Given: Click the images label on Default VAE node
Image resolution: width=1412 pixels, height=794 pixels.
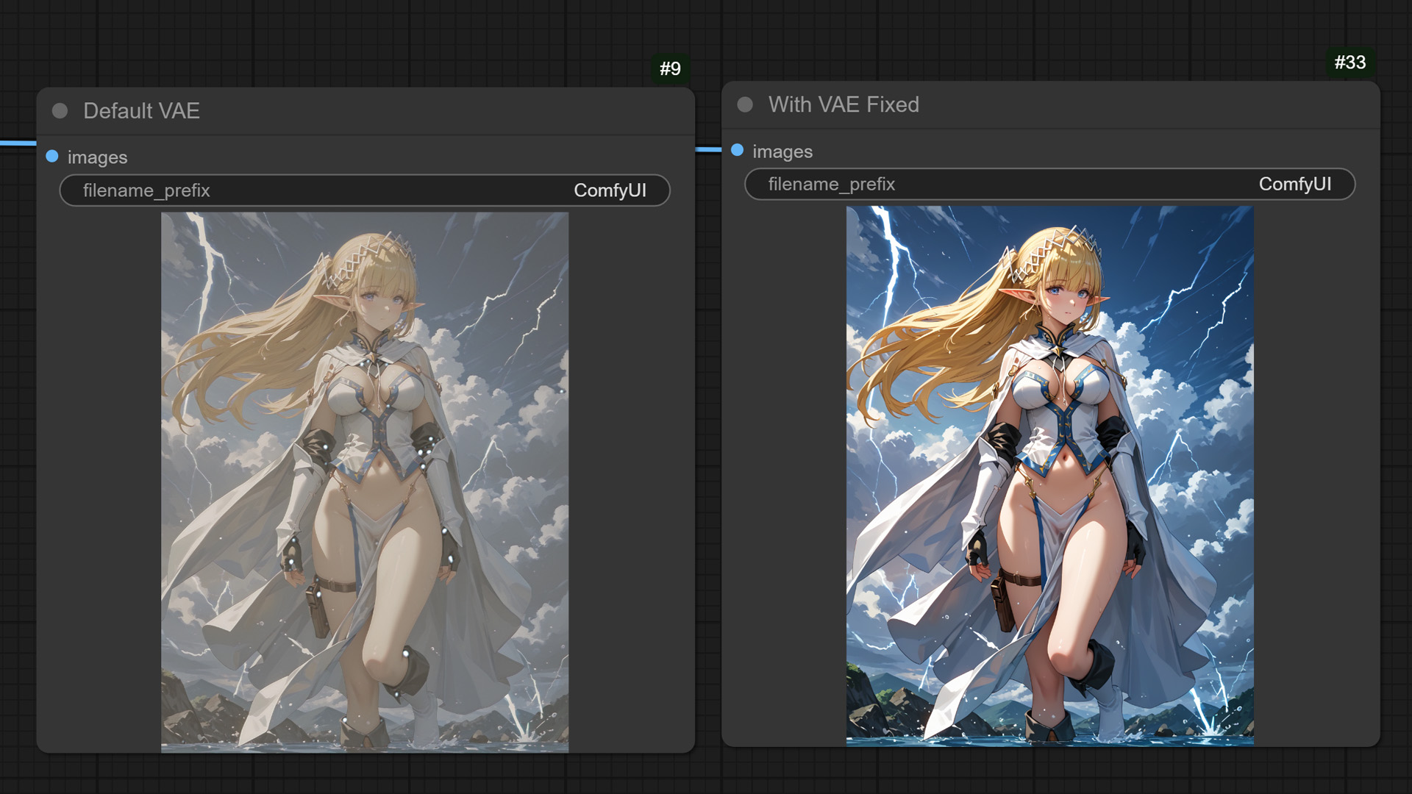Looking at the screenshot, I should [97, 157].
